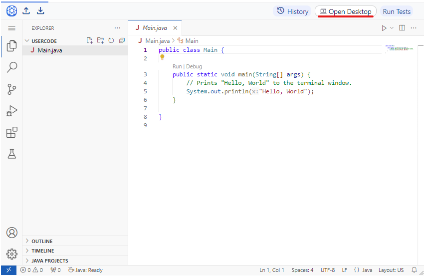Click the New File icon in Explorer

click(x=90, y=41)
